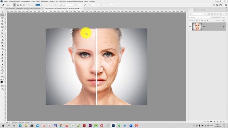
Task: Select the Brush tool
Action: click(x=2, y=37)
